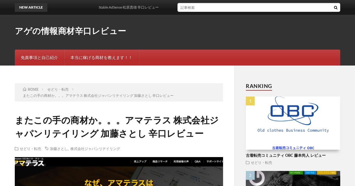Click the tag icon before 加藤さとし
This screenshot has width=355, height=186.
tap(47, 149)
